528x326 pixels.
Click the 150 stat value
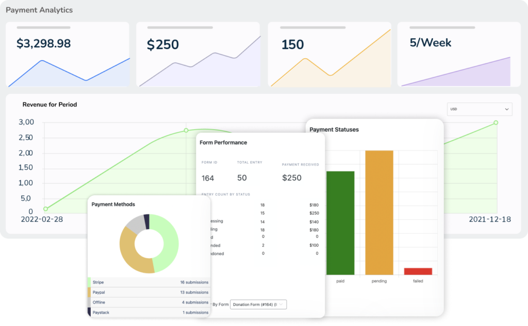point(293,45)
